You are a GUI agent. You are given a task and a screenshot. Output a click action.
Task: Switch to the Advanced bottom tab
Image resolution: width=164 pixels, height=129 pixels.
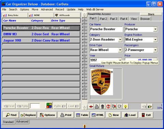[x=22, y=122]
